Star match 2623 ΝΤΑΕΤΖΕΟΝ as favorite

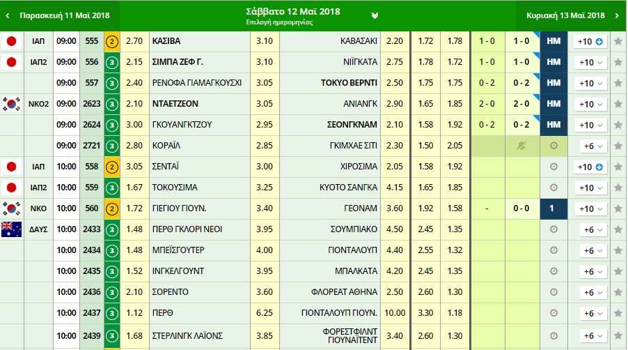618,104
